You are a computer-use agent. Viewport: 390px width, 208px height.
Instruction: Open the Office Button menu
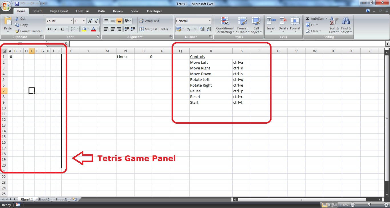click(x=6, y=6)
